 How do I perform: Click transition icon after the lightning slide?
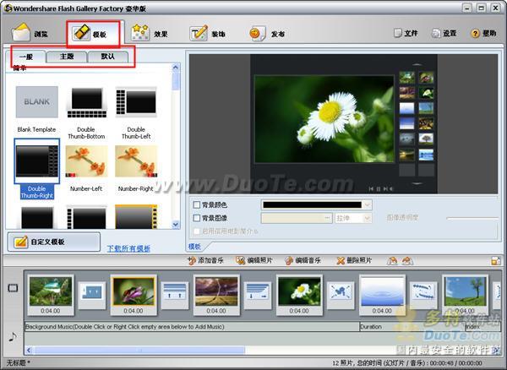[x=258, y=296]
